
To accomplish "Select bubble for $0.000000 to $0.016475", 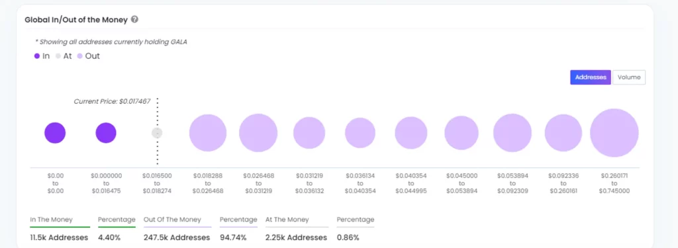I will click(106, 133).
